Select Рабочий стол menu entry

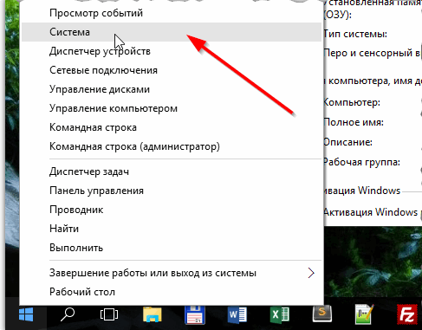tap(172, 292)
